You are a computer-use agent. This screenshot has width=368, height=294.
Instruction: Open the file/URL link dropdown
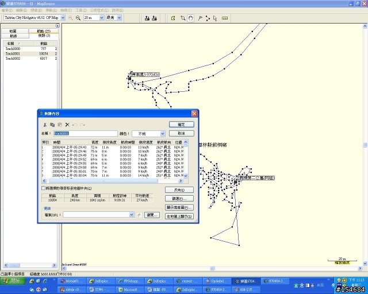coord(132,215)
